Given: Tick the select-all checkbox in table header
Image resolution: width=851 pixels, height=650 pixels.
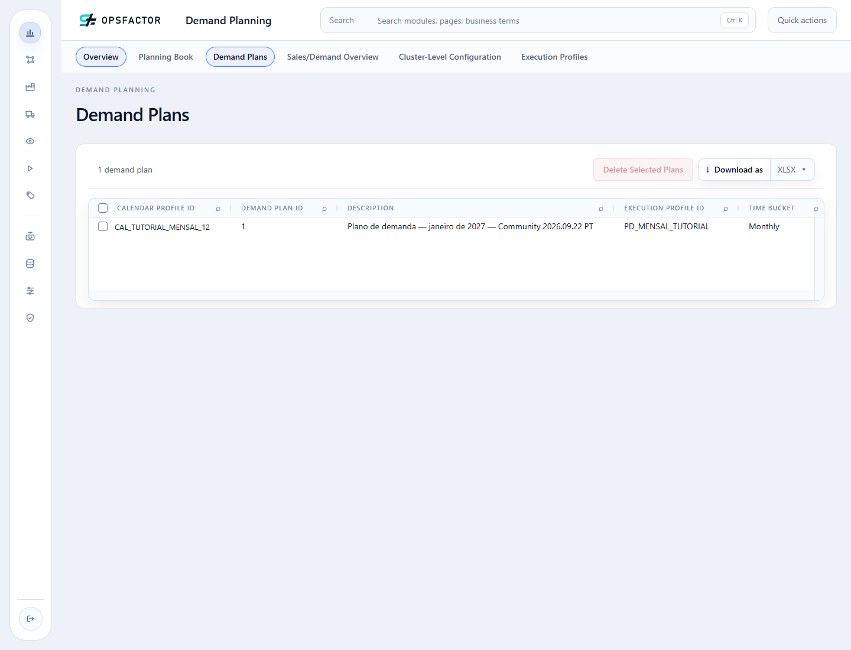Looking at the screenshot, I should pos(103,208).
